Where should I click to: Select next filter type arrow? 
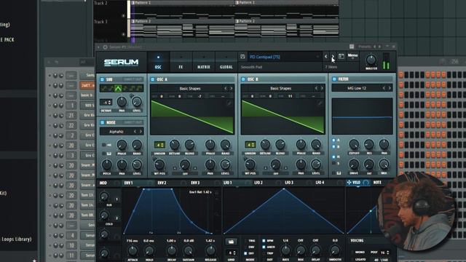point(390,88)
